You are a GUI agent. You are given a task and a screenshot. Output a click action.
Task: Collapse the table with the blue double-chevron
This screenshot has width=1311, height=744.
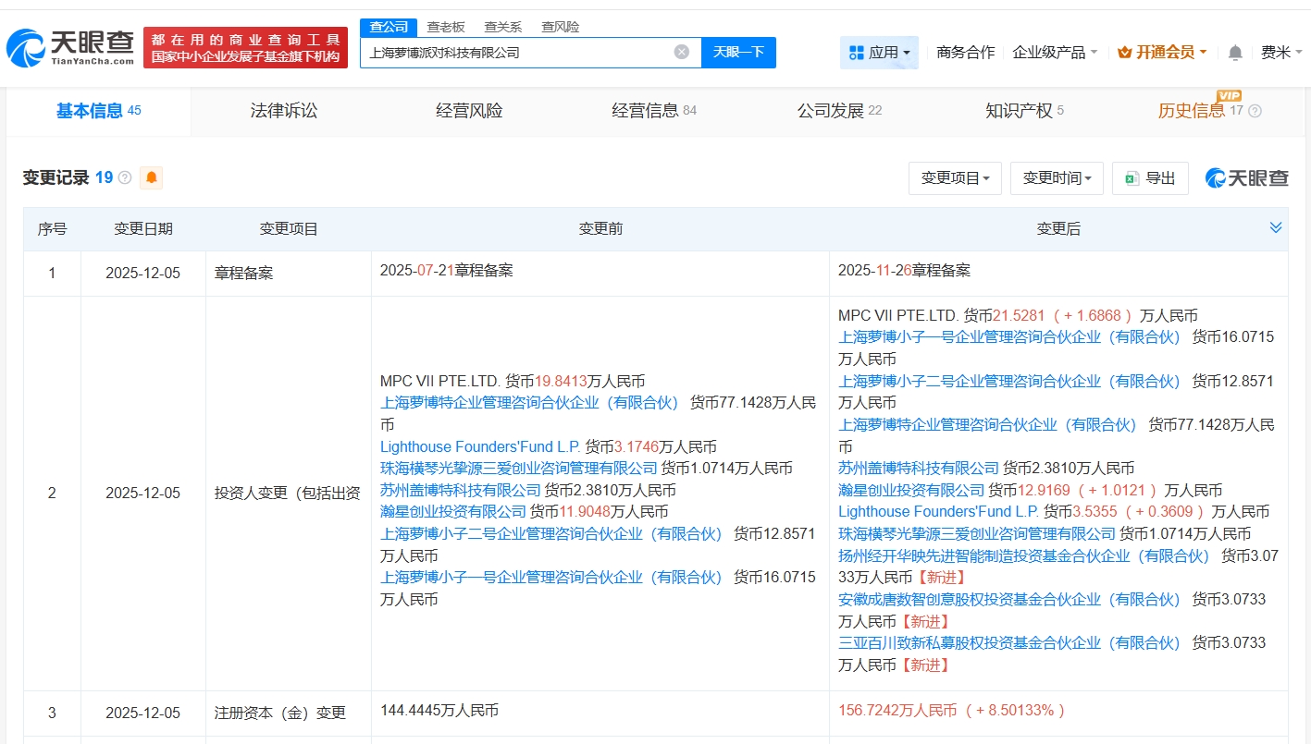(1276, 226)
